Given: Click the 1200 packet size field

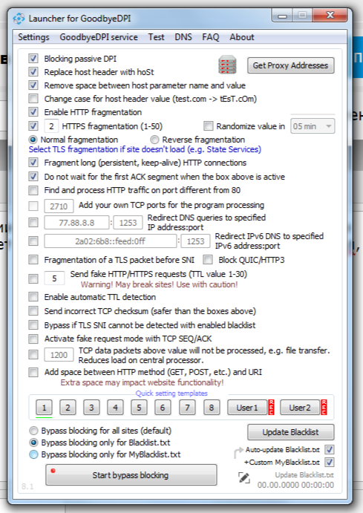Looking at the screenshot, I should pos(59,355).
